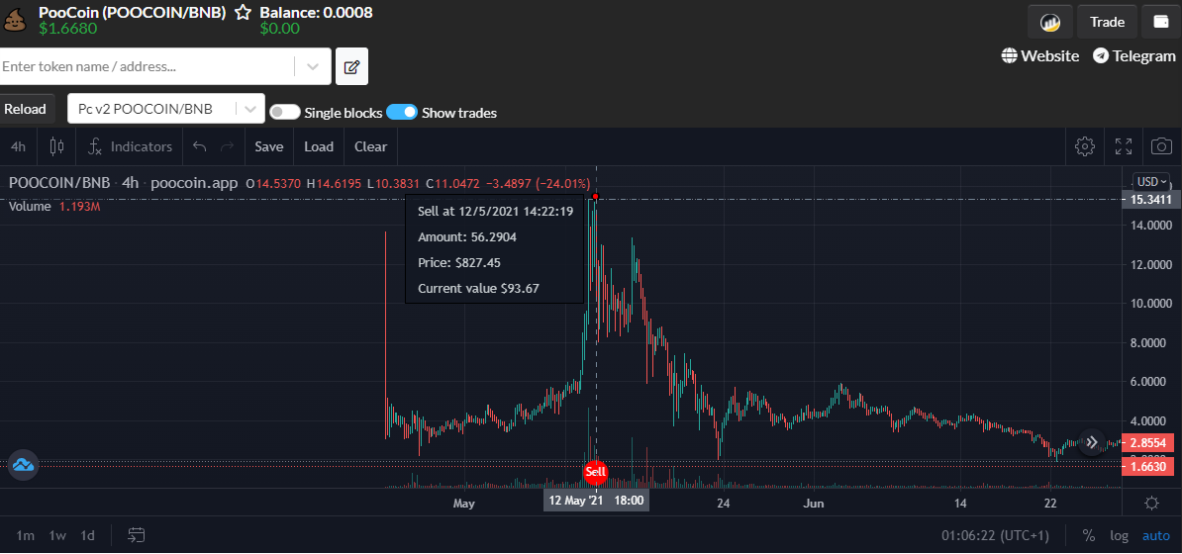
Task: Take a chart snapshot with camera icon
Action: point(1161,146)
